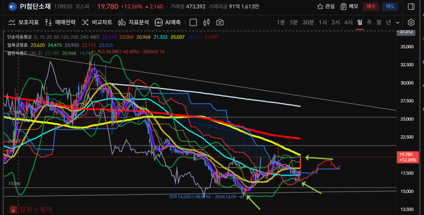Screen dimensions: 424x215
Task: Click the current price 19,780 header
Action: [108, 7]
